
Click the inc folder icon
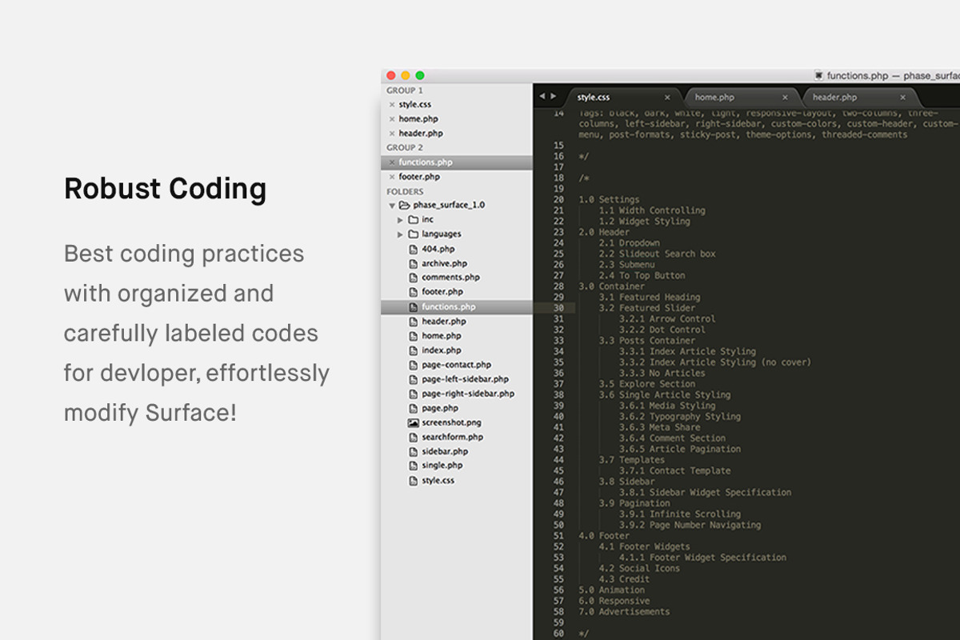point(413,219)
